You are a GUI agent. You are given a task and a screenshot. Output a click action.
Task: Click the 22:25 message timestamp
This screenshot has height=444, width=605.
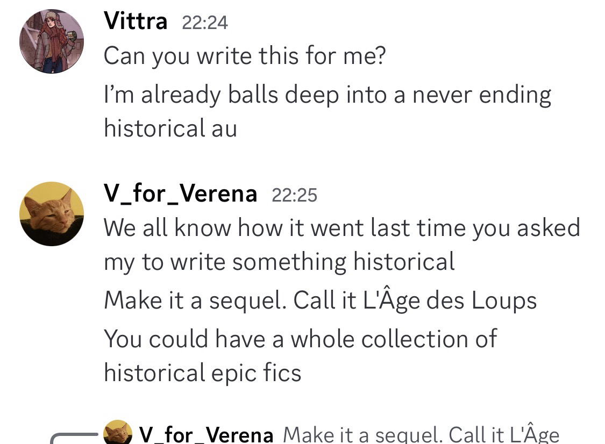tap(294, 195)
